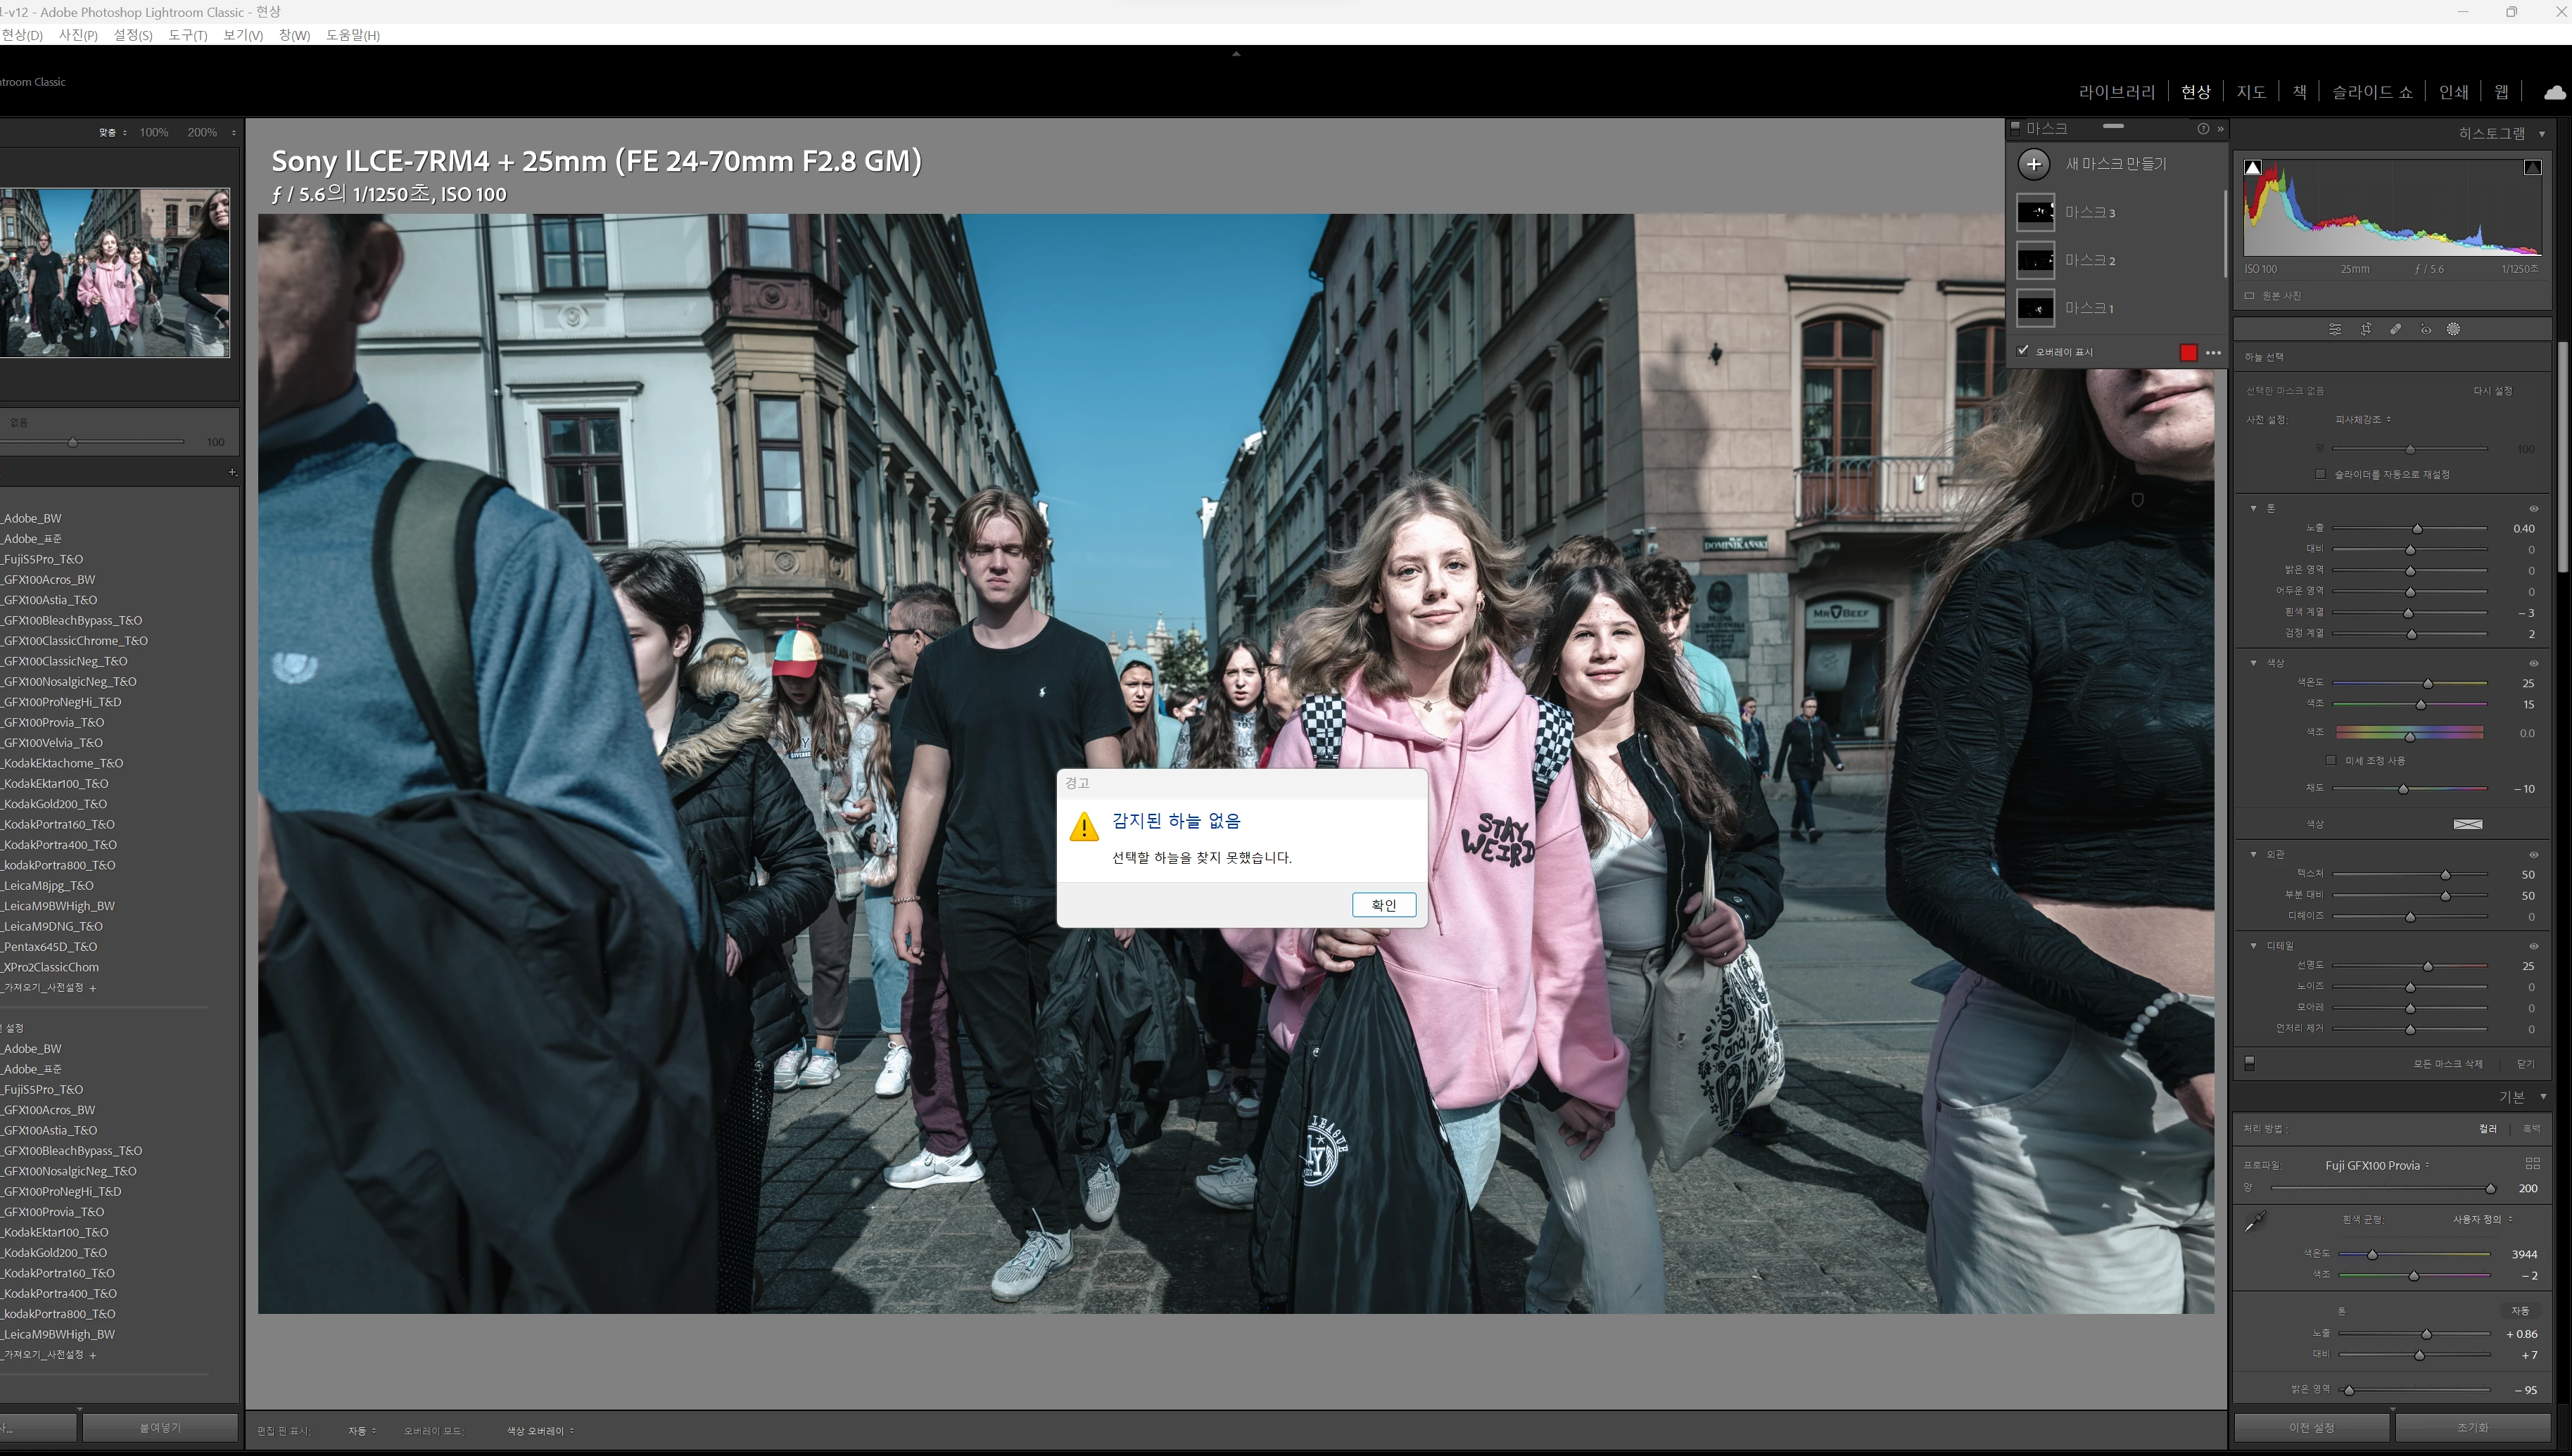
Task: Enable 슬라이더를 자동으로 재설정 checkbox
Action: point(2320,474)
